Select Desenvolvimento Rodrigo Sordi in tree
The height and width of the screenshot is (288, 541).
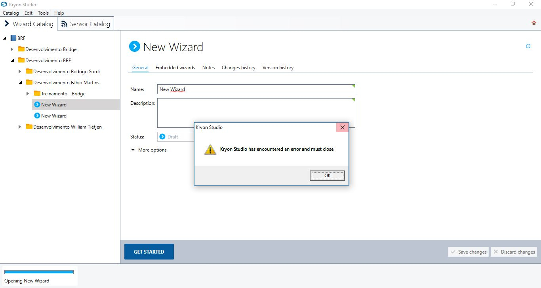(67, 71)
